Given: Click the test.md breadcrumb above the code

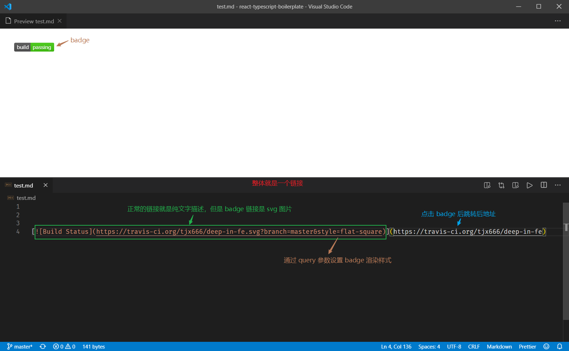Looking at the screenshot, I should coord(26,198).
